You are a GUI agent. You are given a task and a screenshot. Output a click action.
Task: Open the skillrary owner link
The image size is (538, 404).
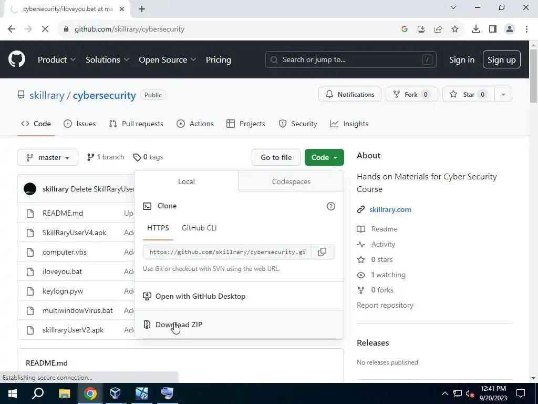(x=47, y=95)
